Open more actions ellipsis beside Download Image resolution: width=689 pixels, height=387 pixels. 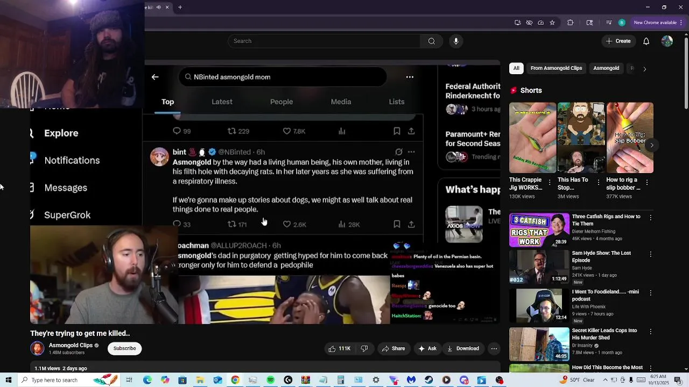pyautogui.click(x=494, y=348)
